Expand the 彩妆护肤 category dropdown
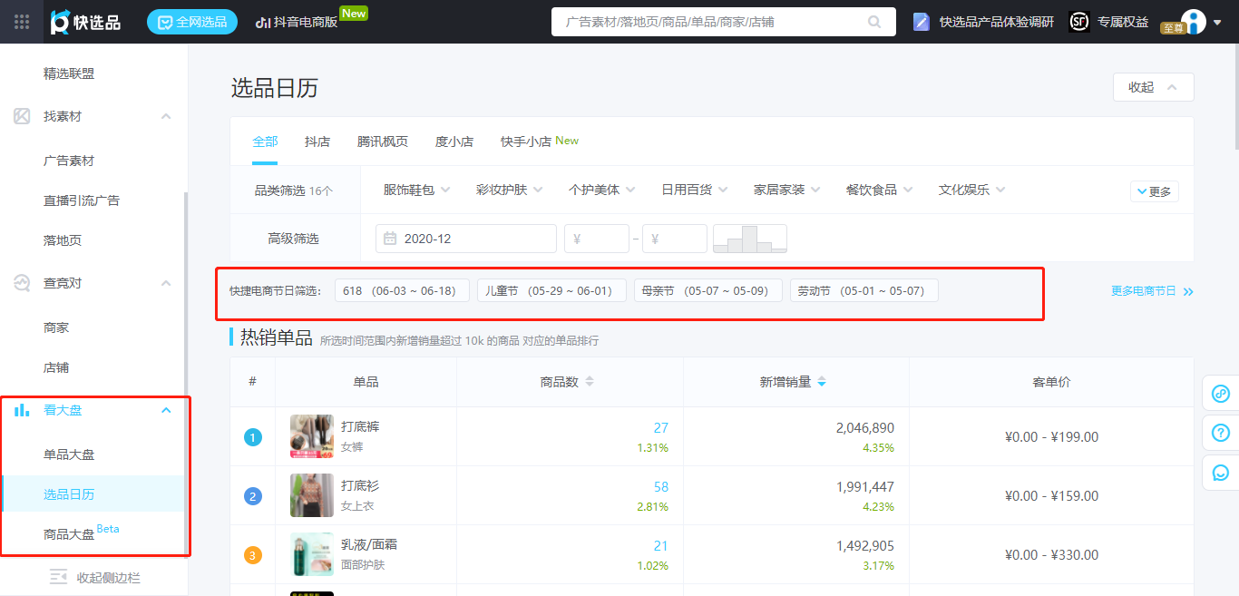Image resolution: width=1239 pixels, height=596 pixels. (x=509, y=190)
